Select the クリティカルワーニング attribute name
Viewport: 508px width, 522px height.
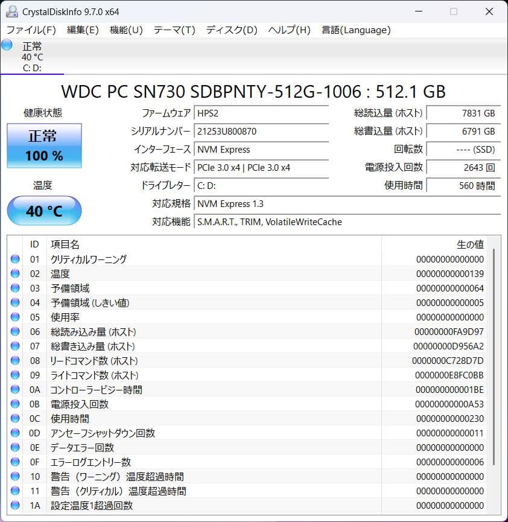(x=89, y=259)
